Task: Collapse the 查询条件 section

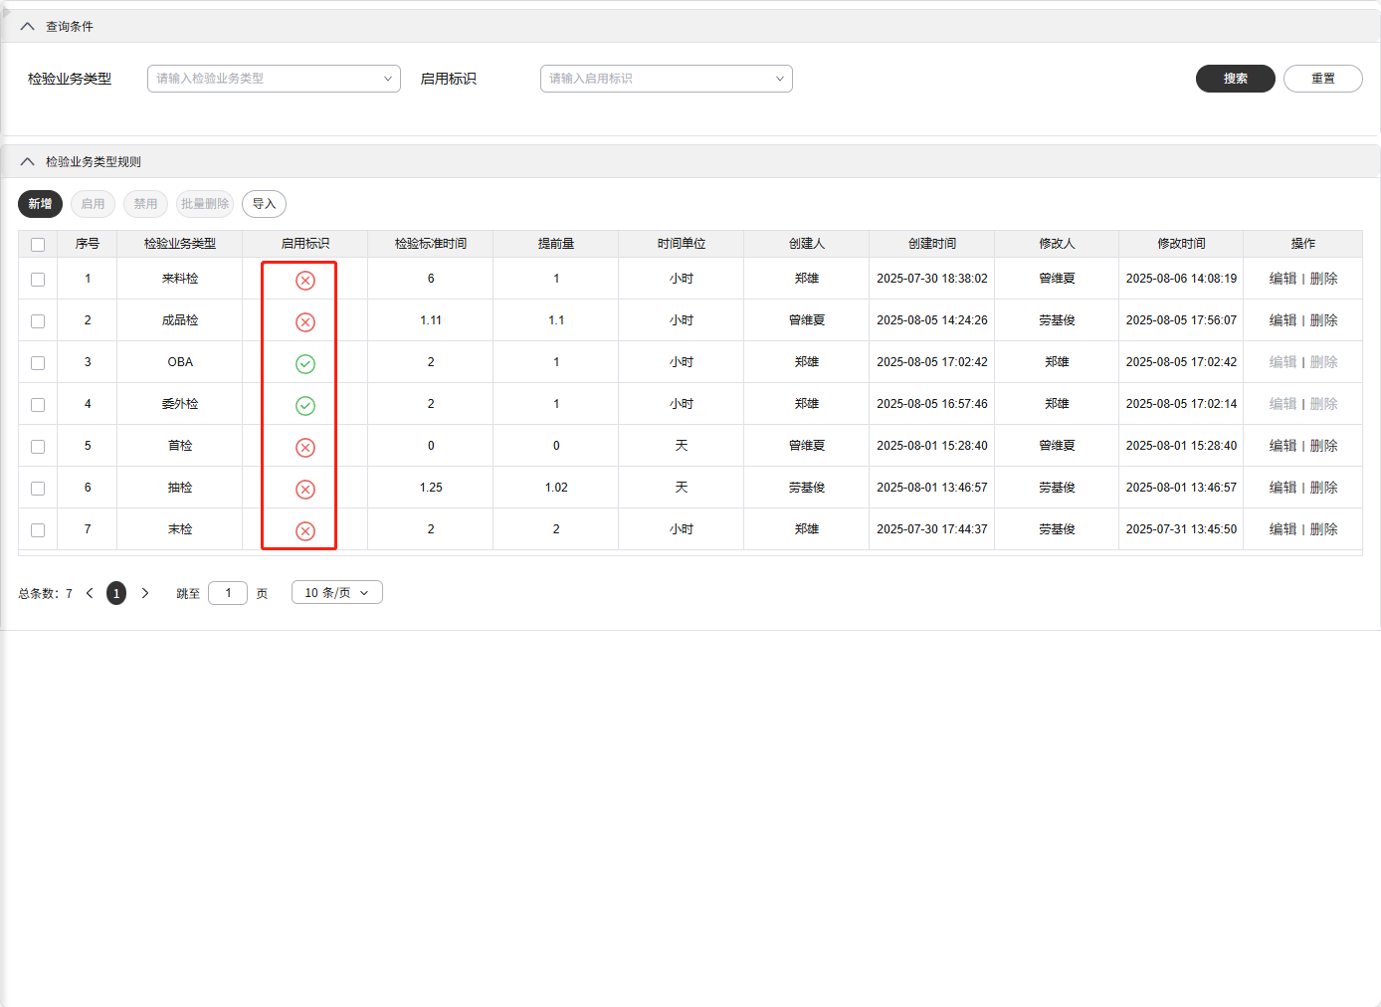Action: (x=28, y=27)
